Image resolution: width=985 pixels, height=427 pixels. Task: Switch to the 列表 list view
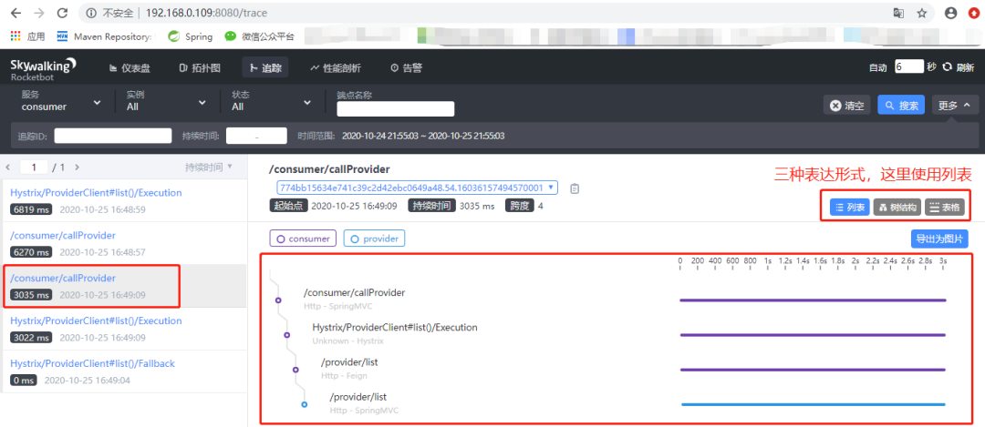point(851,208)
